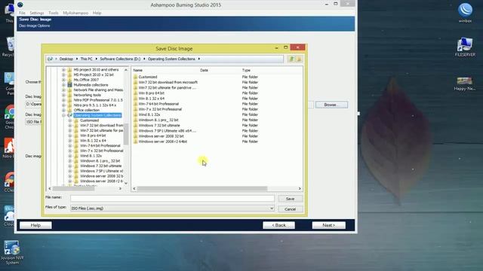Click Software Collections (D:) breadcrumb segment
Viewport: 483px width, 271px height.
click(120, 59)
